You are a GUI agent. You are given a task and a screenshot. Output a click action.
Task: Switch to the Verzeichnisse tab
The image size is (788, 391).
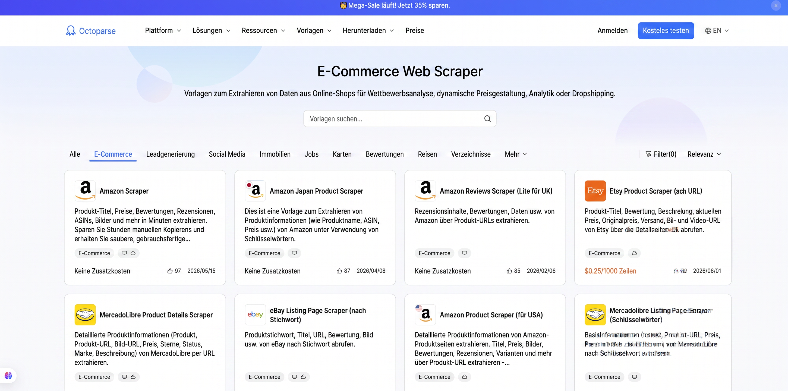click(x=471, y=154)
